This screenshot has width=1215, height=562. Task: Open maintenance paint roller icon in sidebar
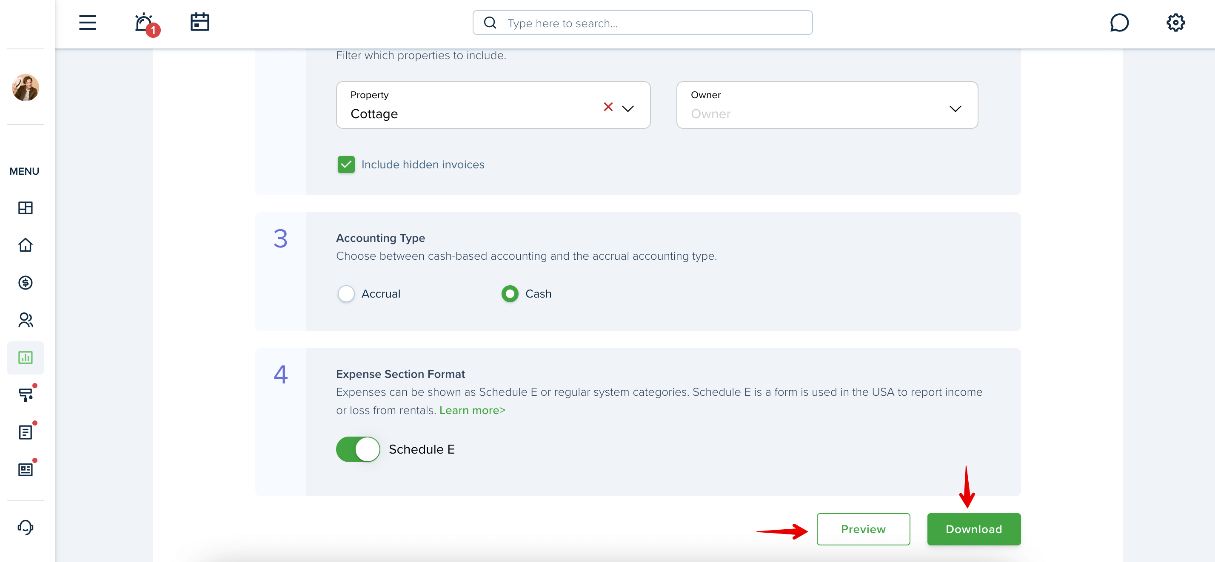coord(26,394)
